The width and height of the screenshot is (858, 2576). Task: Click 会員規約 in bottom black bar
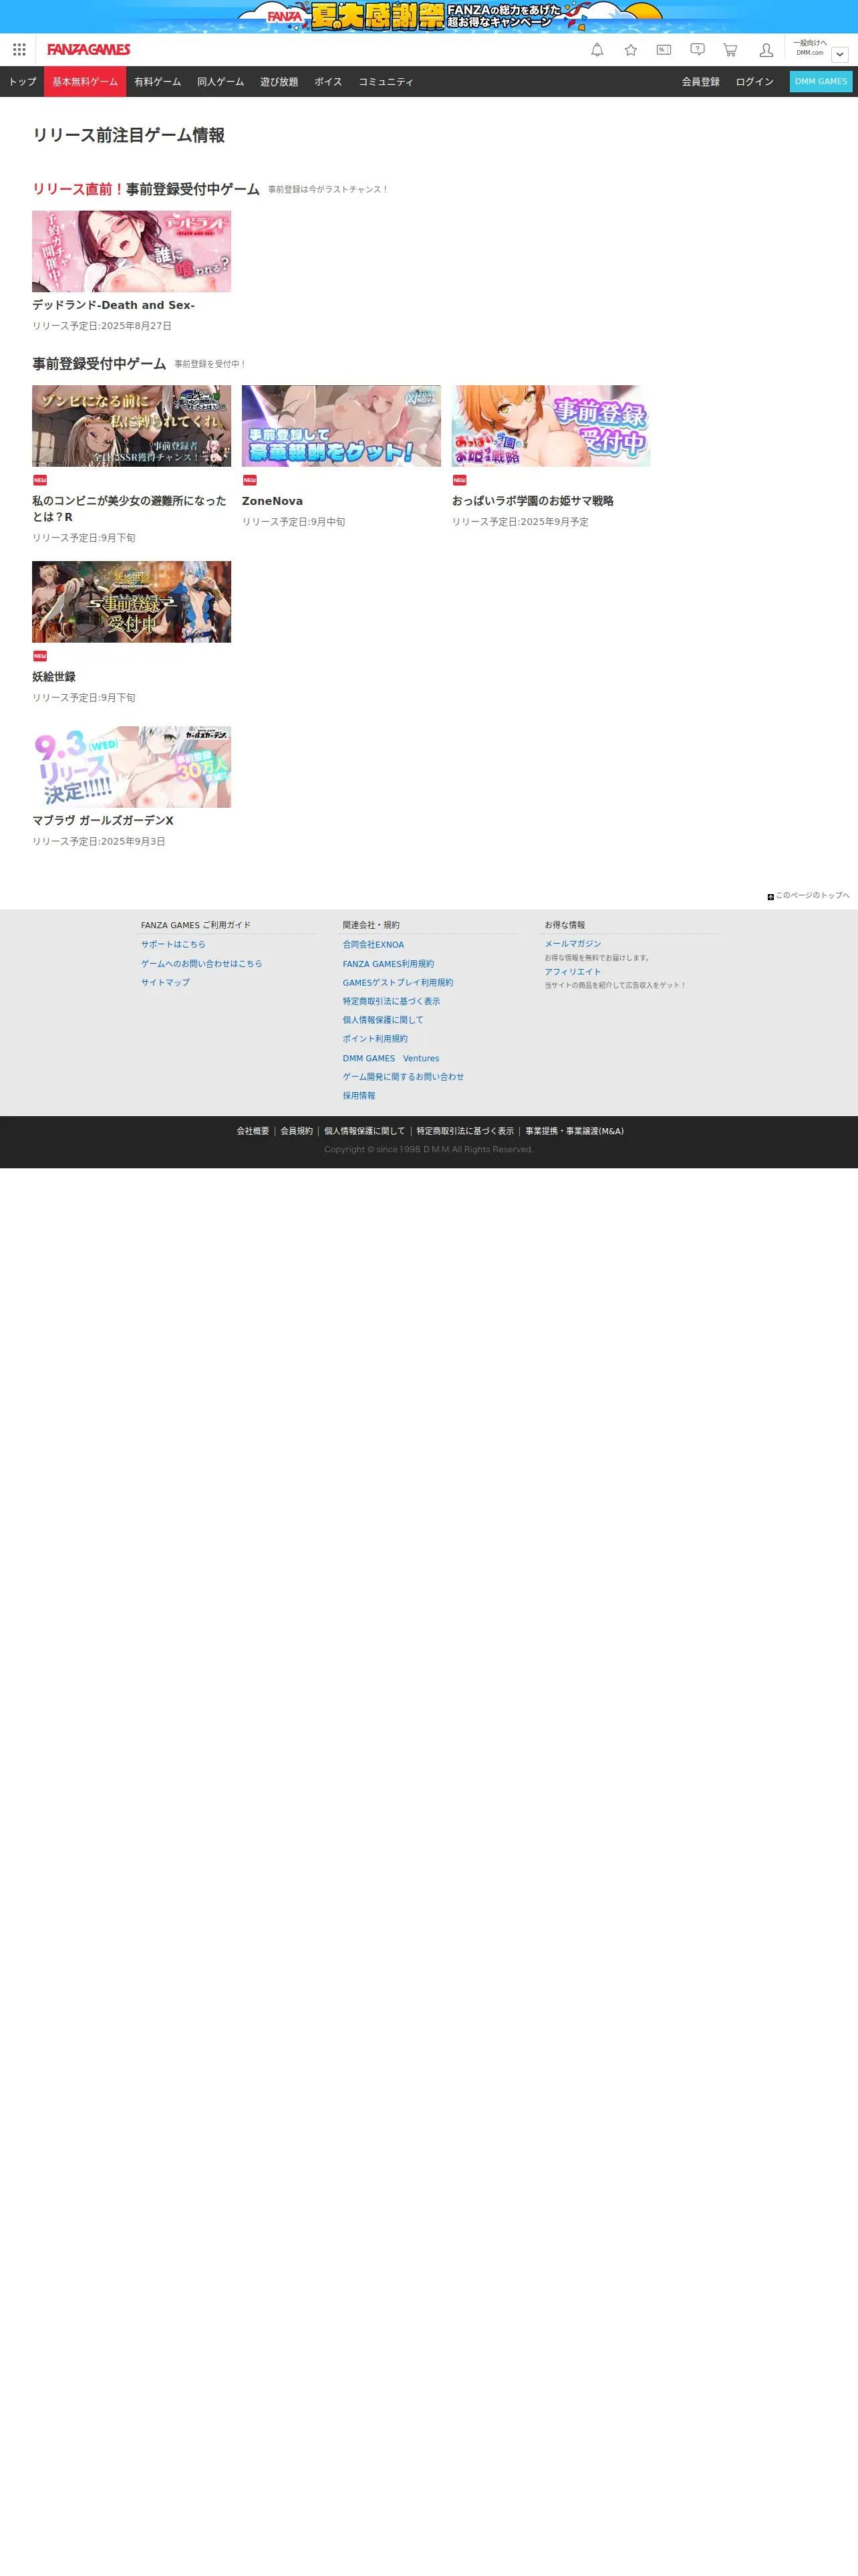click(297, 1132)
